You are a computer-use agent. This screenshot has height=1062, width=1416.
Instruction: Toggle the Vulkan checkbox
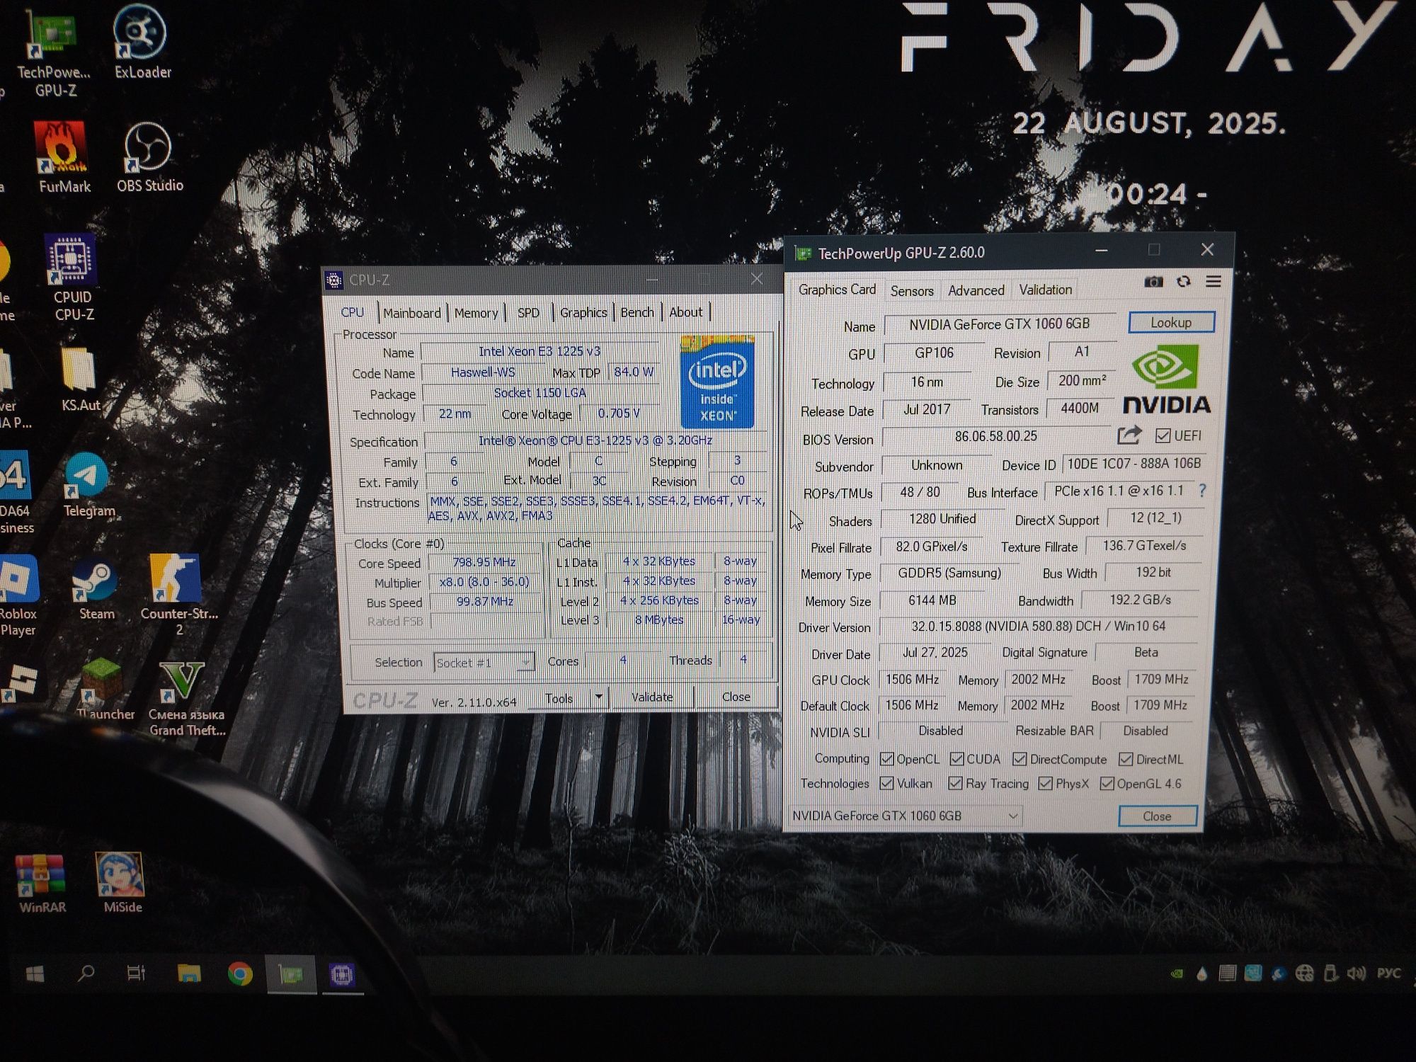[x=886, y=783]
